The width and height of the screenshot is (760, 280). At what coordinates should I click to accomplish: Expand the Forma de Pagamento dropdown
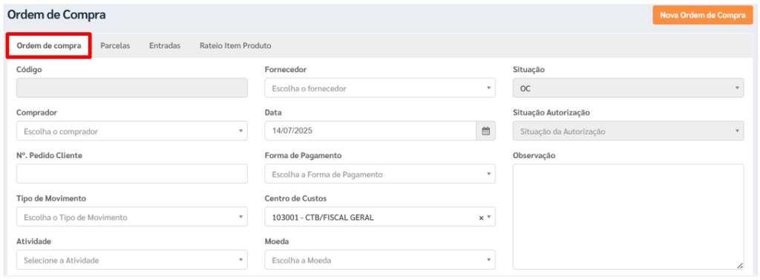pyautogui.click(x=380, y=174)
